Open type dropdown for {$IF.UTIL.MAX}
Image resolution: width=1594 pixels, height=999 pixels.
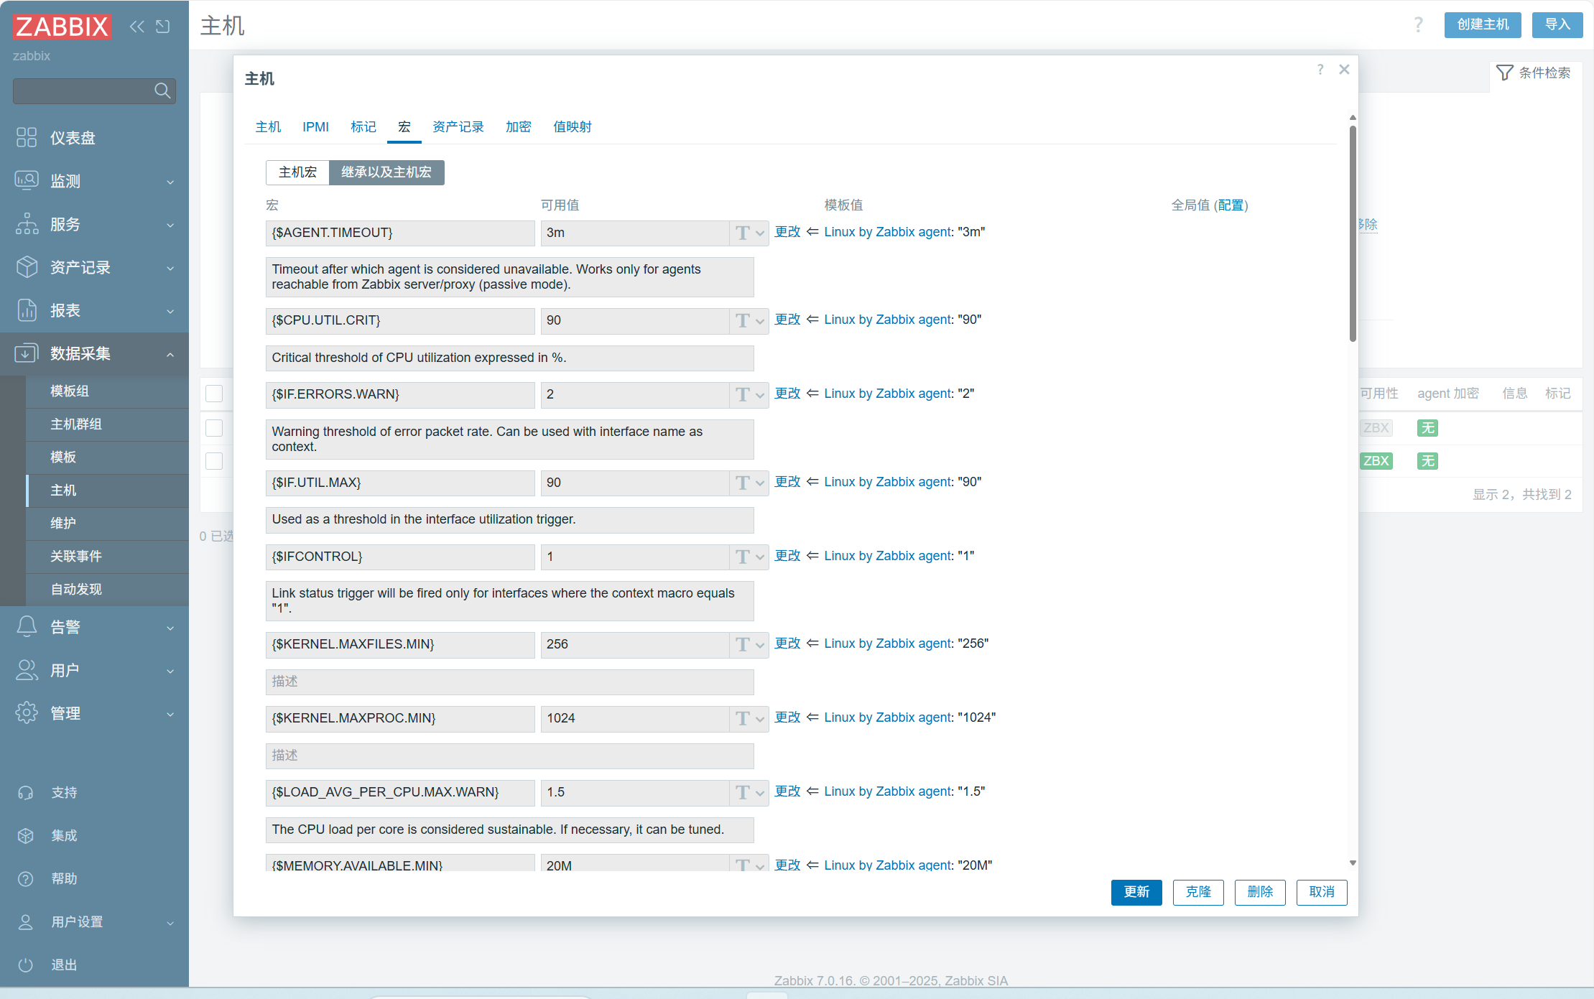click(749, 483)
